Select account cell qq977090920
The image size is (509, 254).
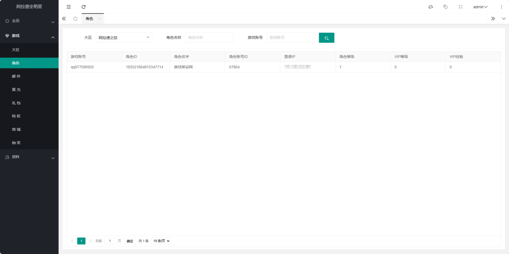pos(94,67)
